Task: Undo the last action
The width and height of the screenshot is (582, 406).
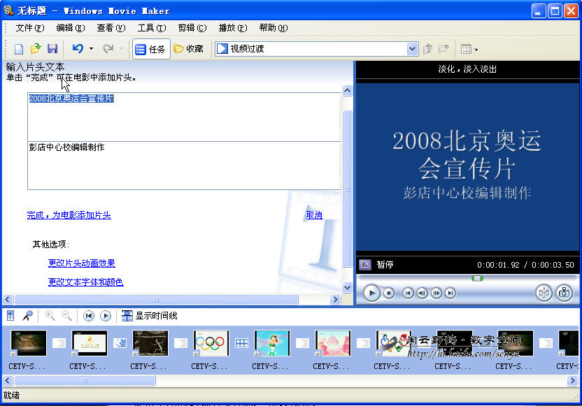Action: [x=78, y=49]
